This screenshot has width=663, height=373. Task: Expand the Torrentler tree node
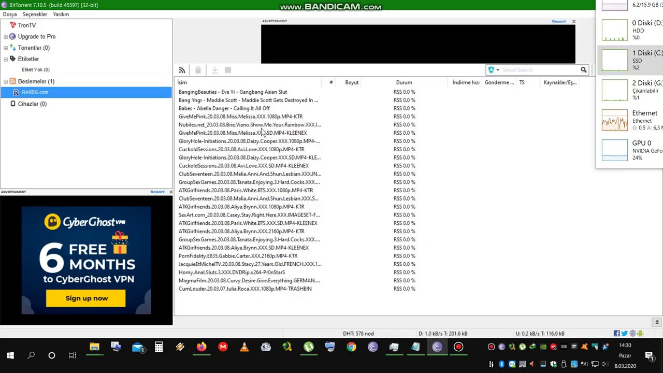pyautogui.click(x=6, y=48)
